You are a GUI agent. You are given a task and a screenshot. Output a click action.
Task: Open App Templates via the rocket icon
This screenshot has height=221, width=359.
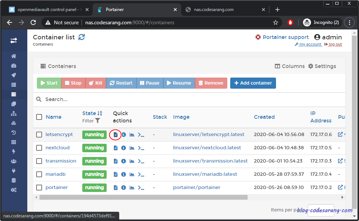click(x=14, y=75)
